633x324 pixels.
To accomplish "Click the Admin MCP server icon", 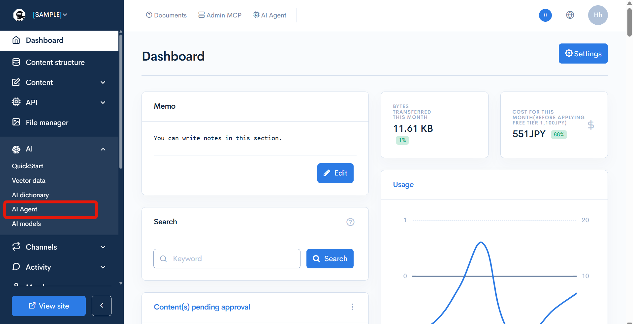I will pyautogui.click(x=201, y=15).
